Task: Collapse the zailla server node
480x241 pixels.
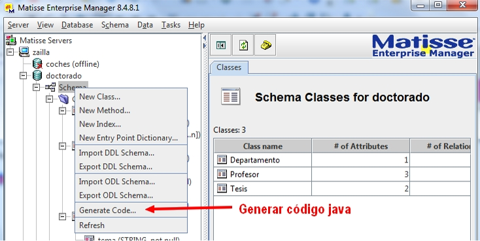Action: click(10, 52)
